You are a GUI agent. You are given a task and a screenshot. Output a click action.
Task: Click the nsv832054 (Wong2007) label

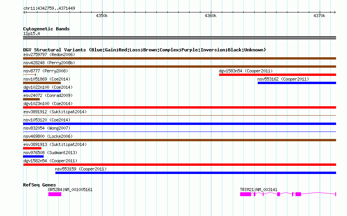pos(47,128)
